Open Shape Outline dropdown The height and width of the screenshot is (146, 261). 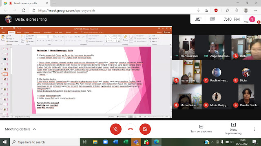(141, 39)
